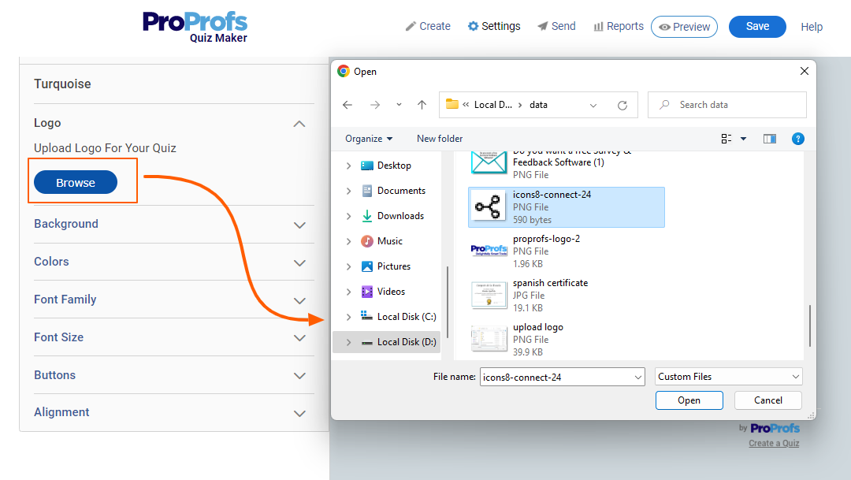Viewport: 851px width, 480px height.
Task: Open the Help question mark icon
Action: [x=797, y=139]
